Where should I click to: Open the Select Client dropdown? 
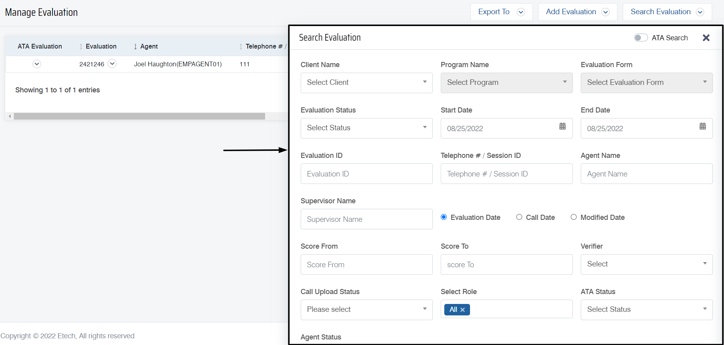pyautogui.click(x=366, y=82)
